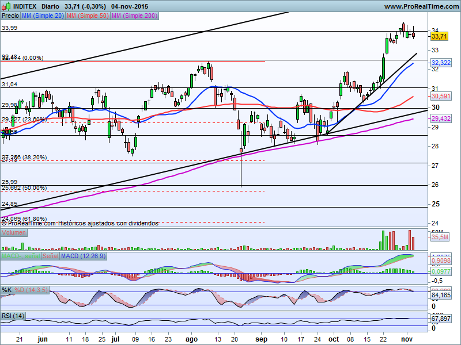This screenshot has width=461, height=345.
Task: Click the 29,98 horizontal level label
Action: [x=9, y=105]
